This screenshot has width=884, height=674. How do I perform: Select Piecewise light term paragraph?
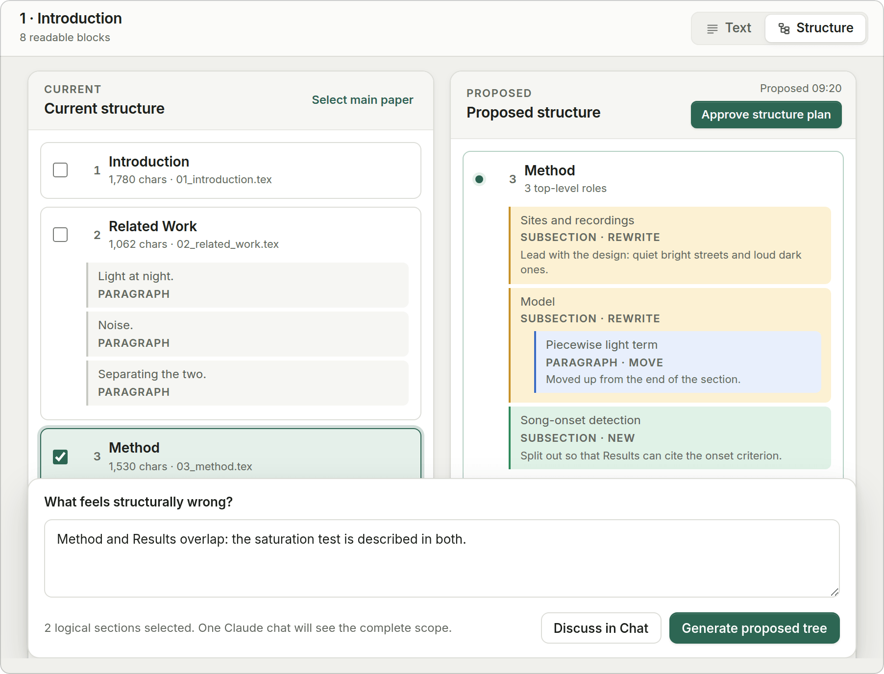pos(678,362)
